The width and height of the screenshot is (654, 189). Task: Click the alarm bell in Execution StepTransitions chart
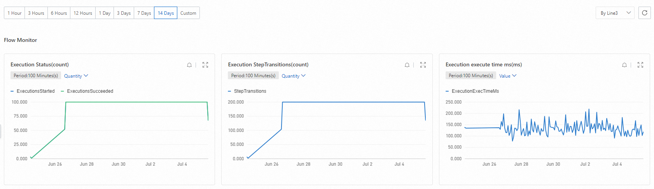(x=407, y=65)
